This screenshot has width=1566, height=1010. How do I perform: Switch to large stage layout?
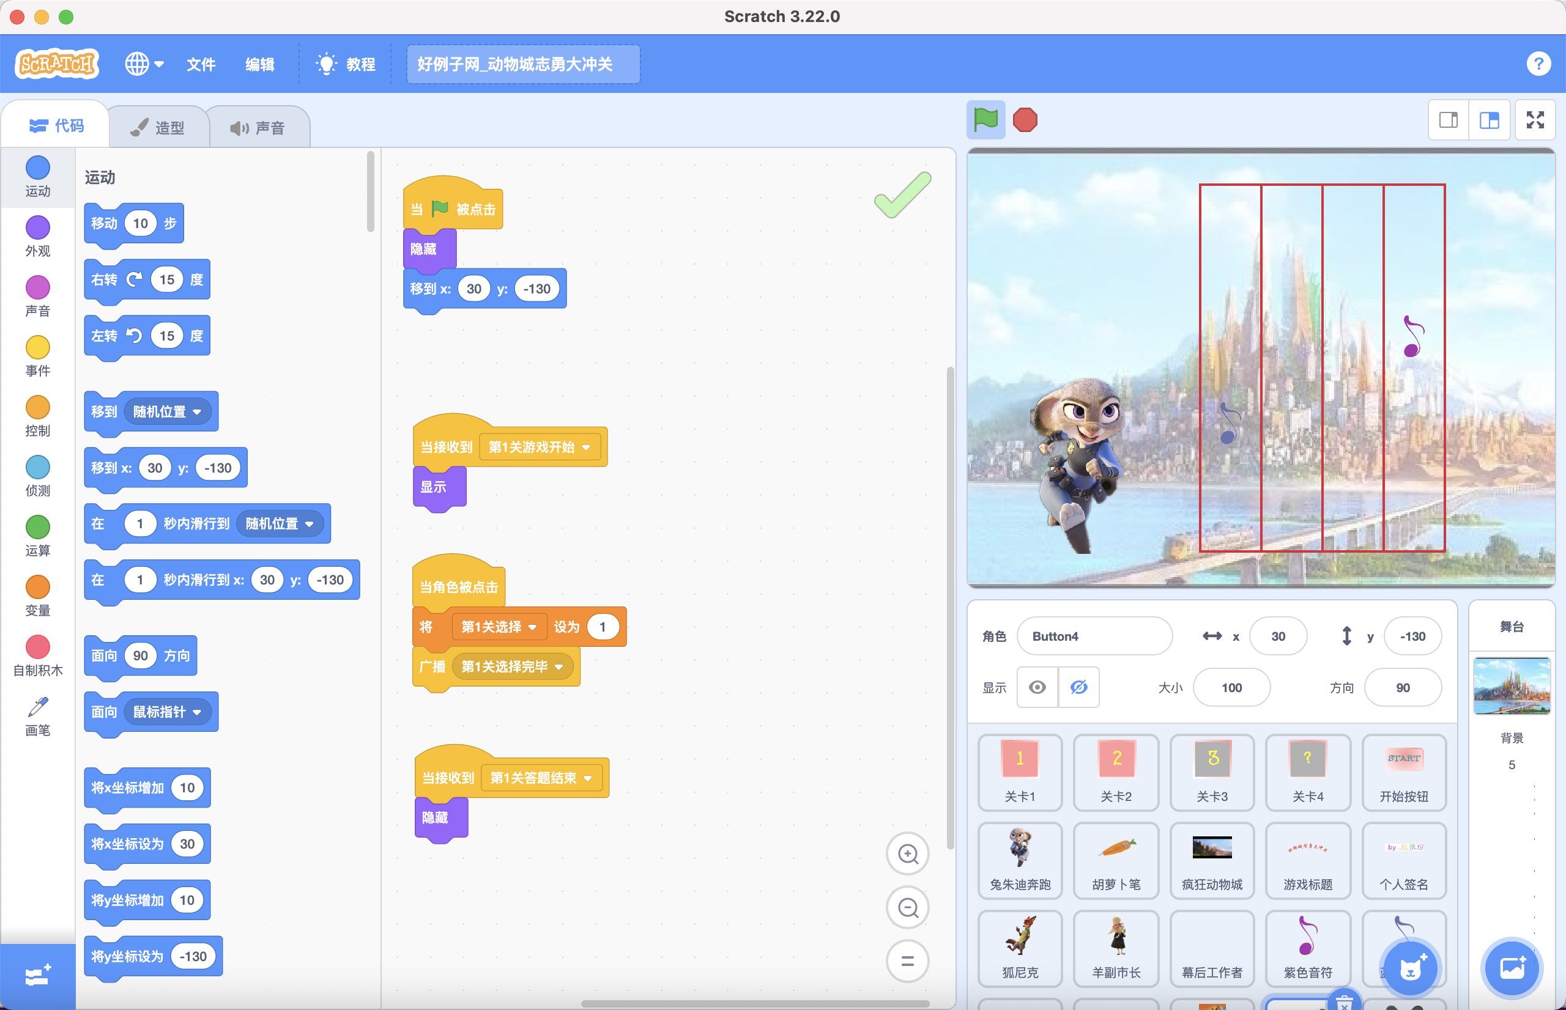click(x=1490, y=119)
